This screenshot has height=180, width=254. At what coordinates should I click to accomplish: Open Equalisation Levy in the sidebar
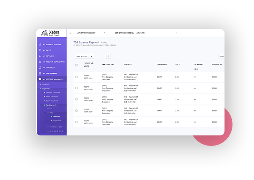point(56,127)
